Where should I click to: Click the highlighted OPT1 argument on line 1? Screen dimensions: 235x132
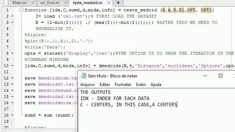point(206,10)
